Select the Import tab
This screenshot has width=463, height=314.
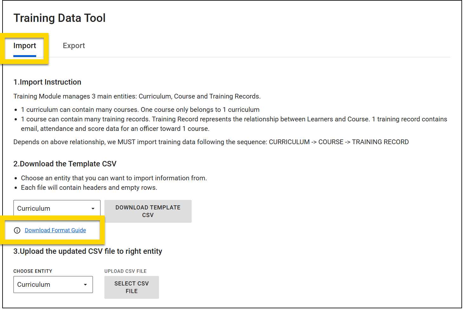tap(25, 46)
